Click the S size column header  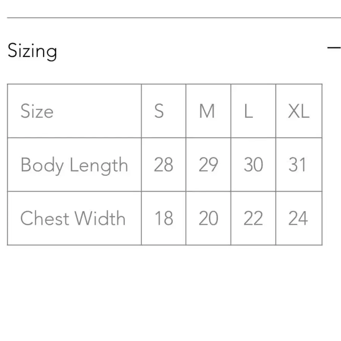click(x=159, y=111)
